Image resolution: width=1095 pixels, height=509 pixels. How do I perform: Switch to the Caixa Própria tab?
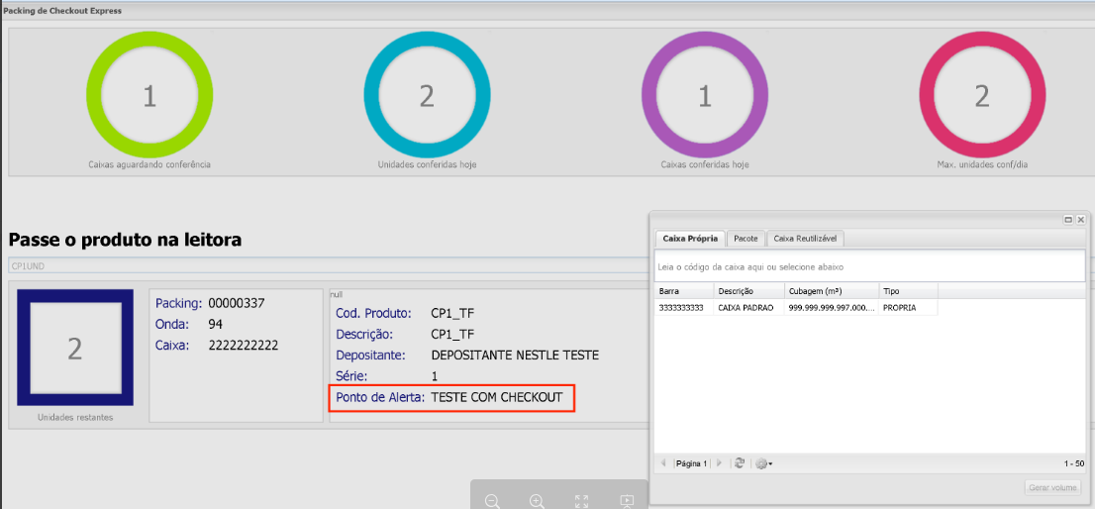690,238
